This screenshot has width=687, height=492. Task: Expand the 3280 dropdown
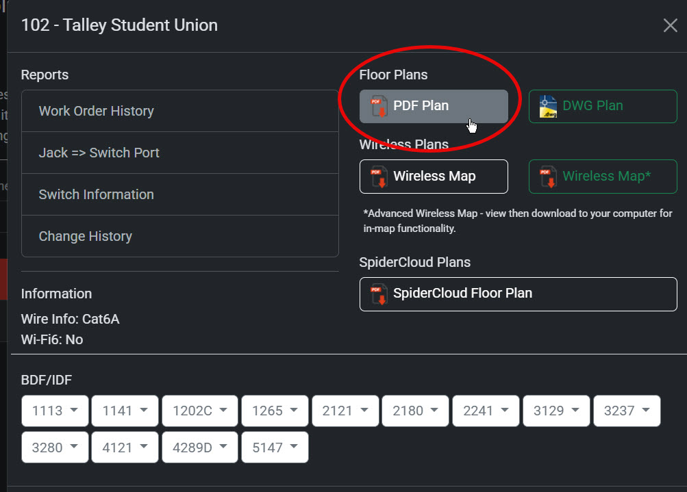[55, 448]
